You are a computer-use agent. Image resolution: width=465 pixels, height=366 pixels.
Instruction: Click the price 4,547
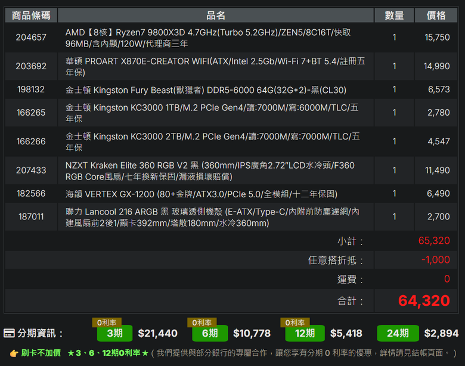click(439, 141)
